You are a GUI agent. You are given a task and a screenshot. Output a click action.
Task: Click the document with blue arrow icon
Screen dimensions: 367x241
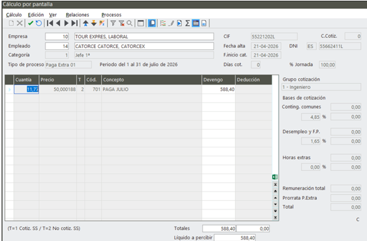click(179, 23)
